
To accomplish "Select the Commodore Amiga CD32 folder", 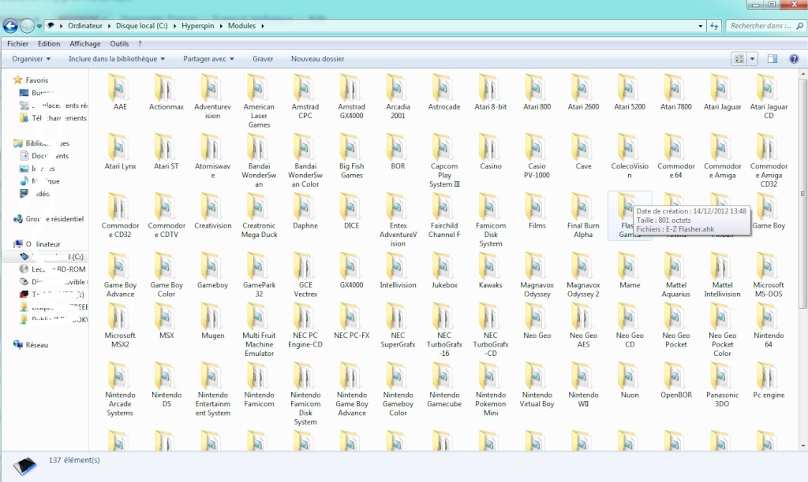I will pyautogui.click(x=769, y=161).
